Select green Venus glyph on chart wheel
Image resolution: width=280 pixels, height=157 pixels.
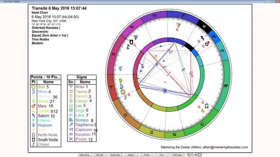(121, 81)
